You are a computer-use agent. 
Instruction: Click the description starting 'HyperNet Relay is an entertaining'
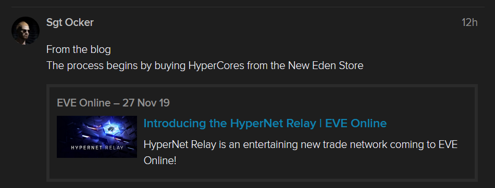point(301,153)
